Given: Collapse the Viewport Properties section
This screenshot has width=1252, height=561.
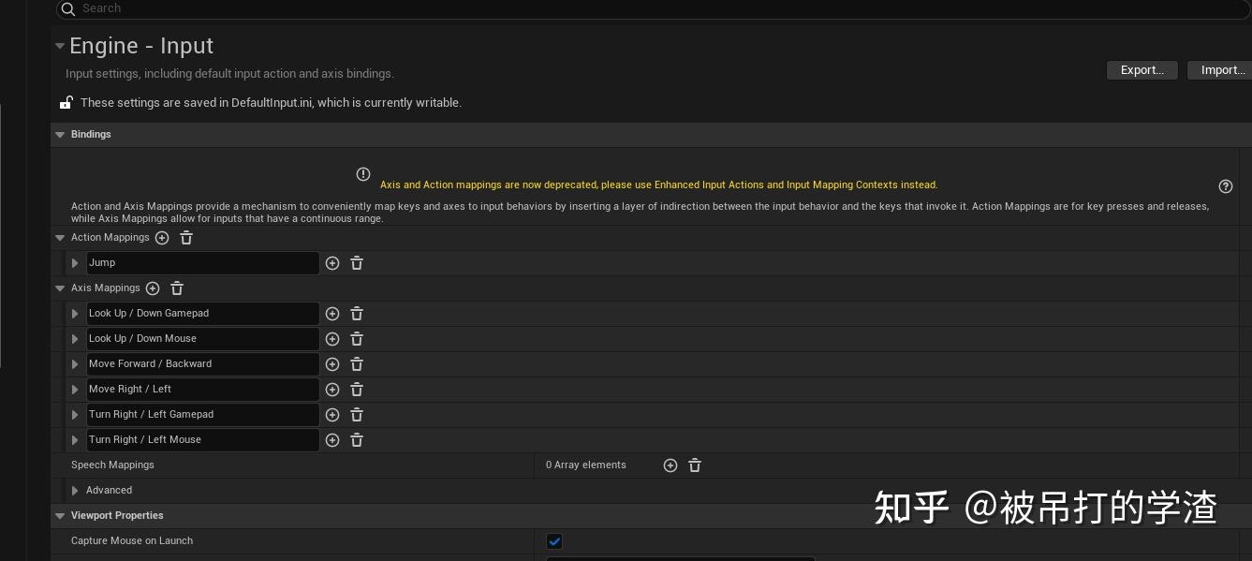Looking at the screenshot, I should pos(60,515).
